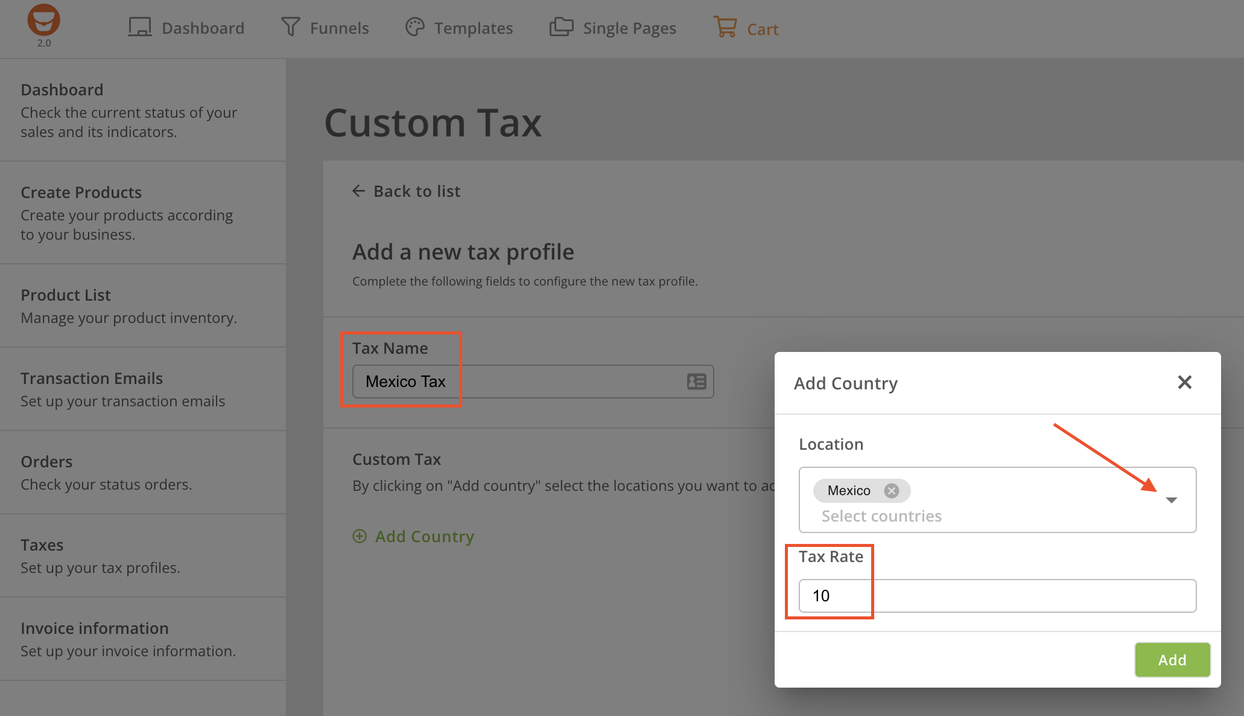The width and height of the screenshot is (1244, 716).
Task: Expand the Location countries dropdown arrow
Action: tap(1171, 500)
